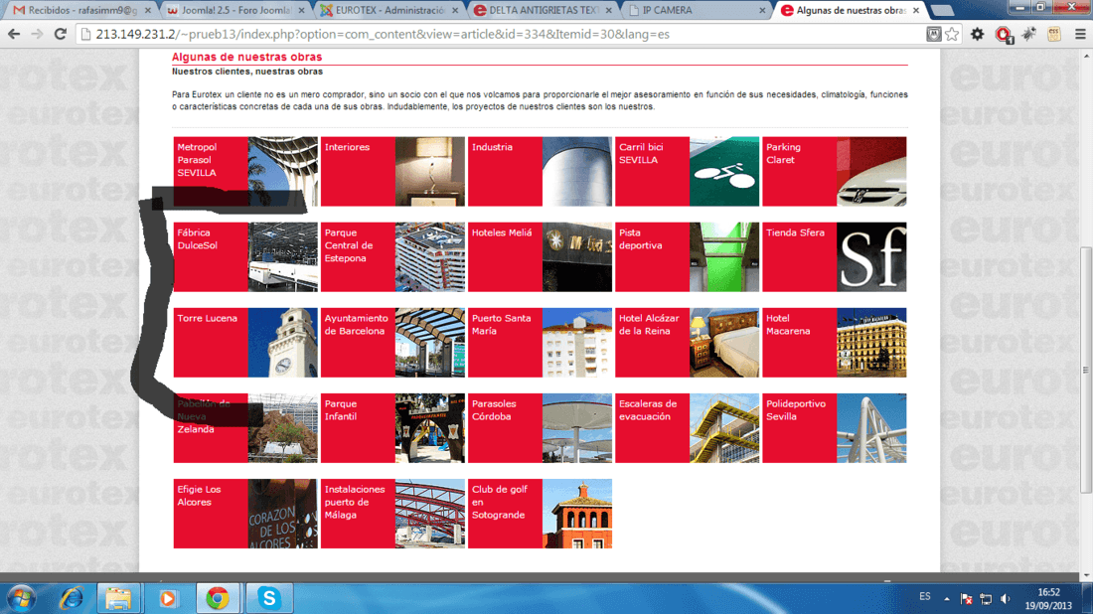This screenshot has height=614, width=1093.
Task: Go back using the browser back arrow
Action: (14, 34)
